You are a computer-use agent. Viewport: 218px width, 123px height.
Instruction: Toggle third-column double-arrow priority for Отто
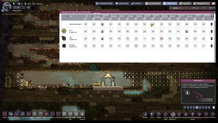coord(102,31)
